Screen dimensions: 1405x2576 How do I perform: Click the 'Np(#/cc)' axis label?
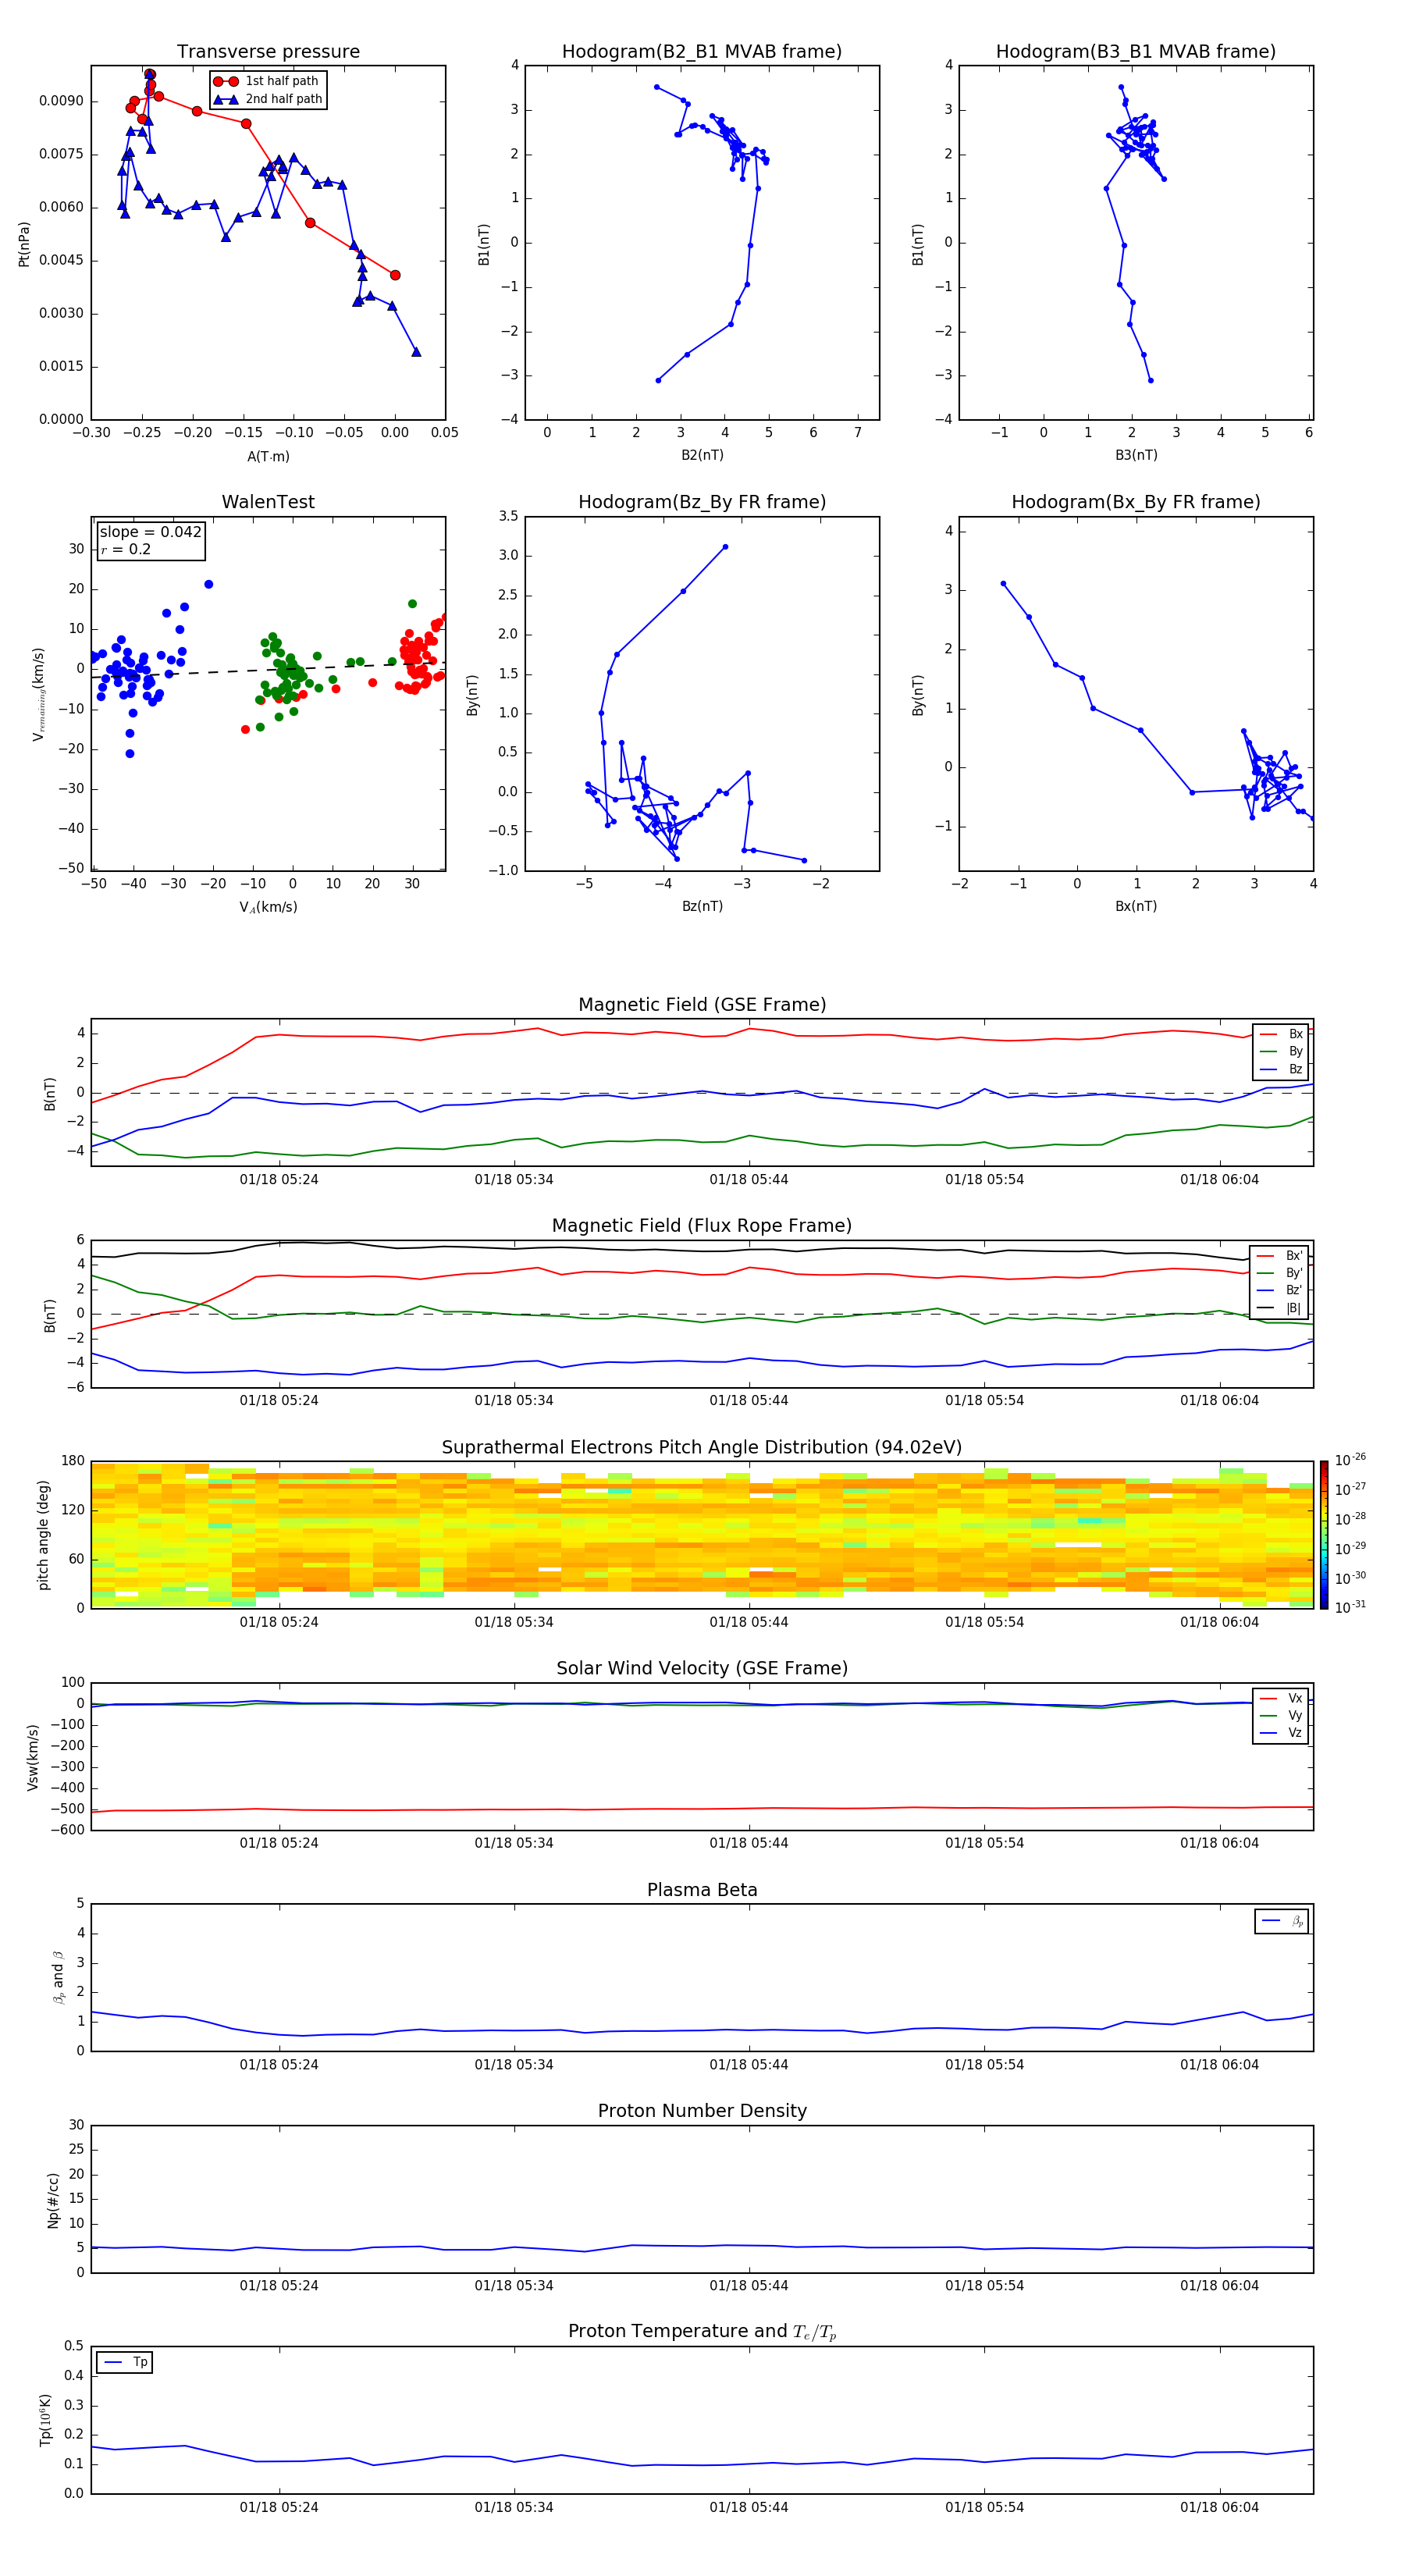click(x=52, y=2200)
